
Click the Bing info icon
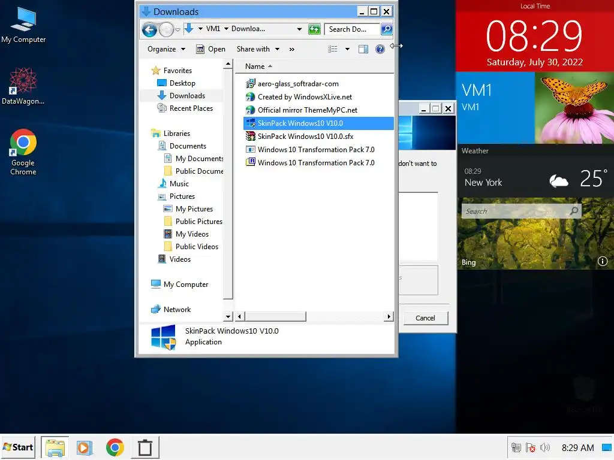(602, 261)
